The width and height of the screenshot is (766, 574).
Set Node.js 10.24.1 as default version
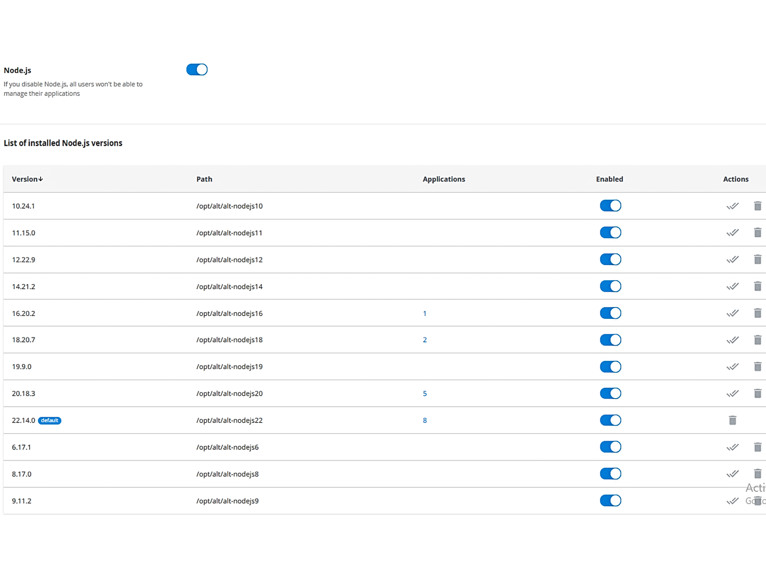pos(733,206)
